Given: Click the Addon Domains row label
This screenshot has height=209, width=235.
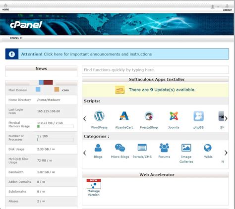Looking at the screenshot, I should point(20,182).
